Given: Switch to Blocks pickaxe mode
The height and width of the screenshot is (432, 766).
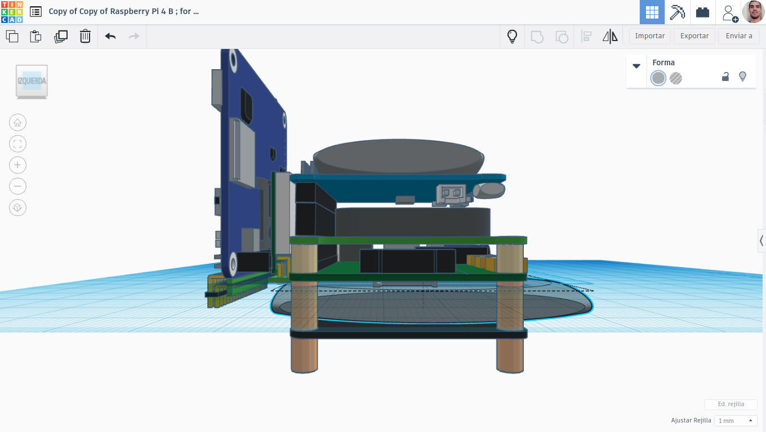Looking at the screenshot, I should (677, 12).
